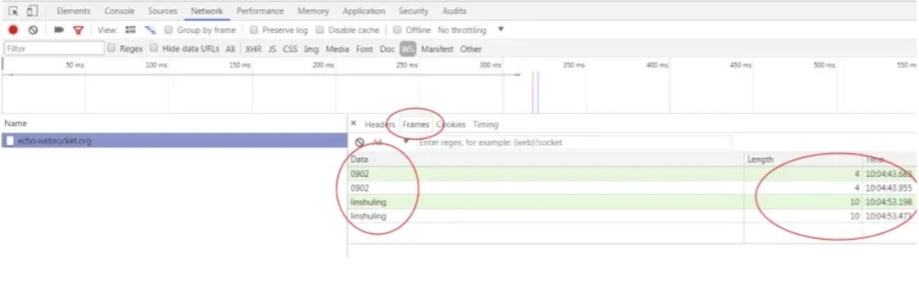Viewport: 919px width, 282px height.
Task: Enable the Regex filter checkbox
Action: (112, 48)
